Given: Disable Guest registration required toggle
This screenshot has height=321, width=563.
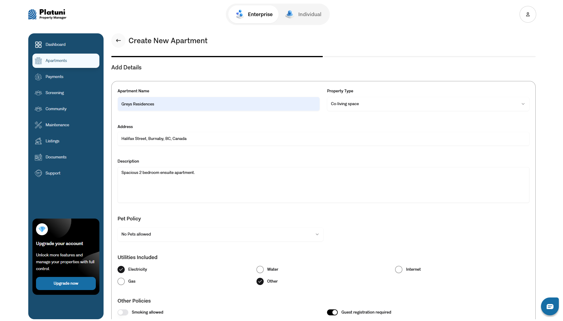Looking at the screenshot, I should pos(332,312).
